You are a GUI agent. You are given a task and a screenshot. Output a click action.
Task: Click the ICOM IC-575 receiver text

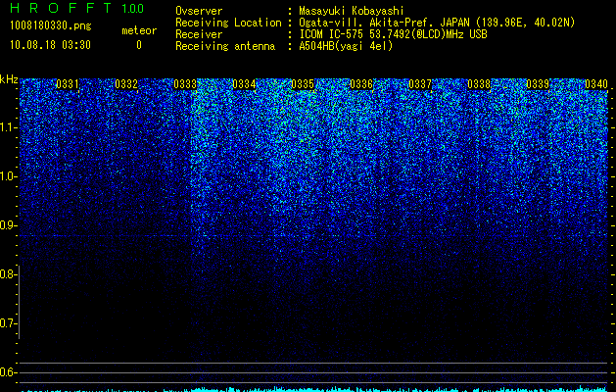coord(393,34)
